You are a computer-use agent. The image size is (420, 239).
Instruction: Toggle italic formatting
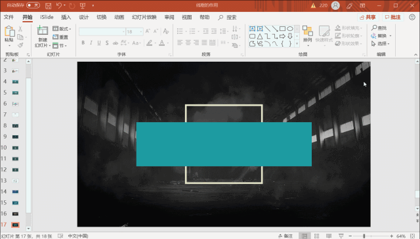click(x=91, y=43)
